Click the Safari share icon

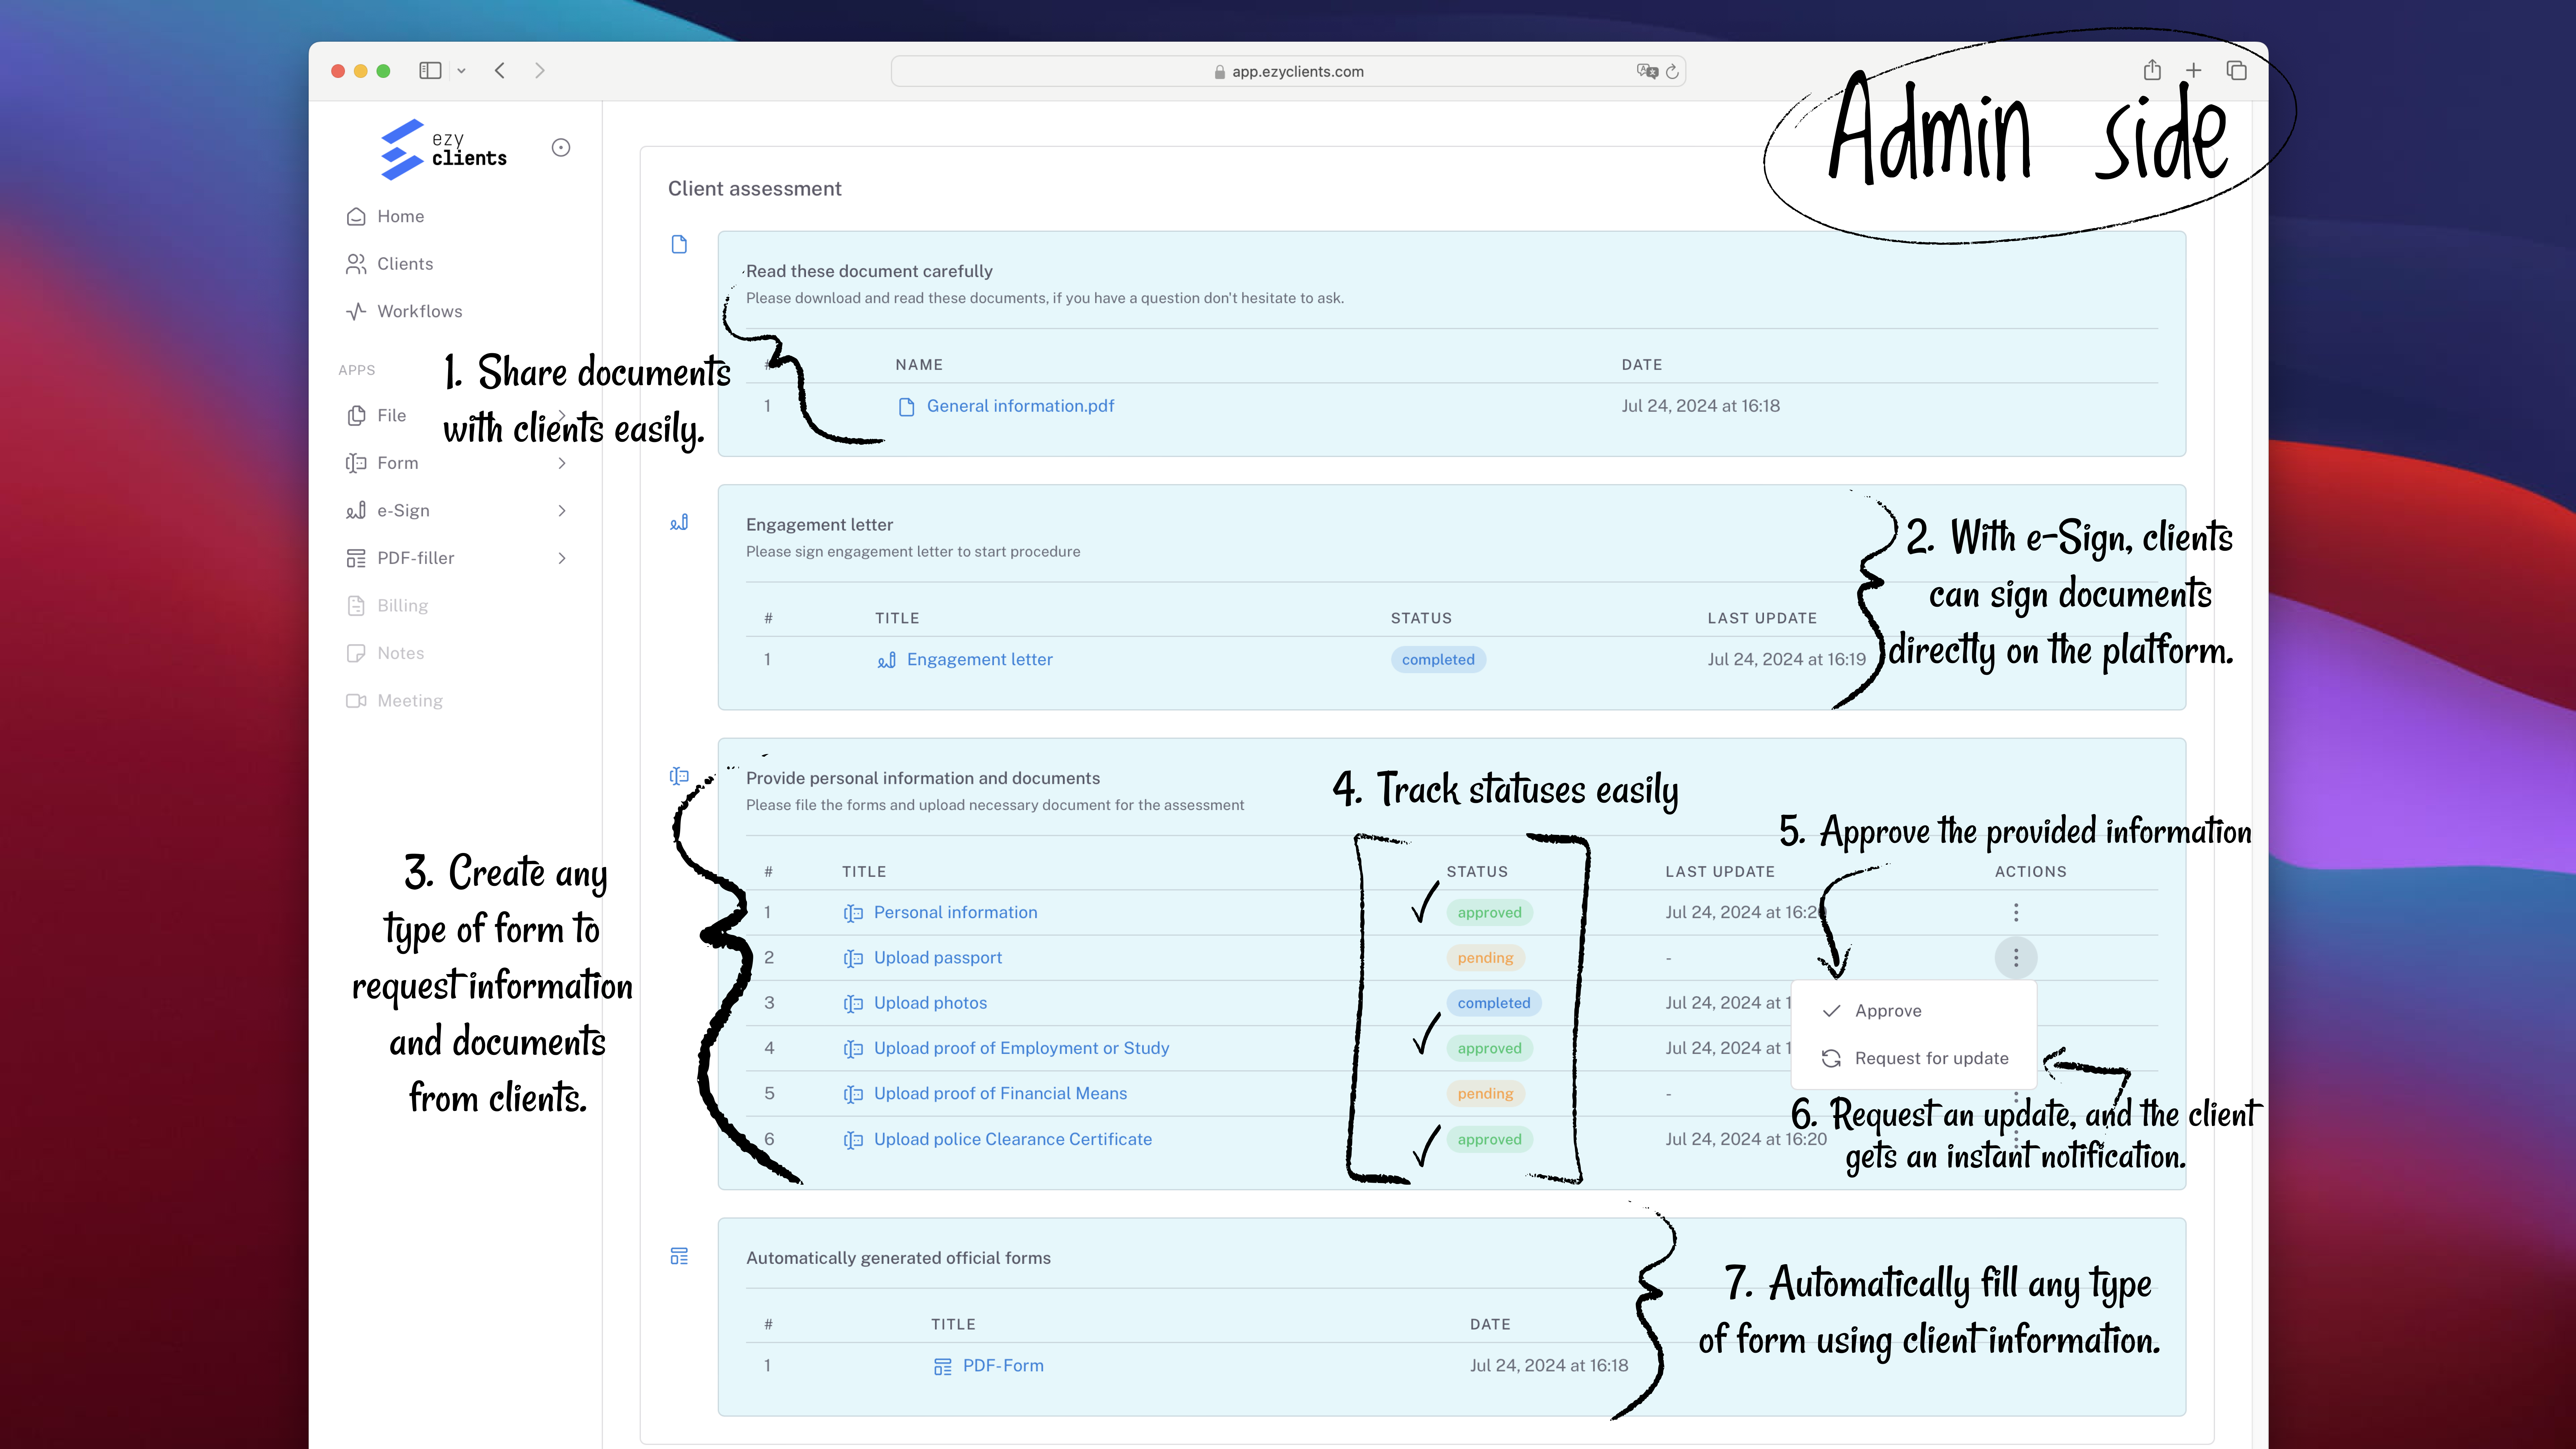click(x=2152, y=70)
